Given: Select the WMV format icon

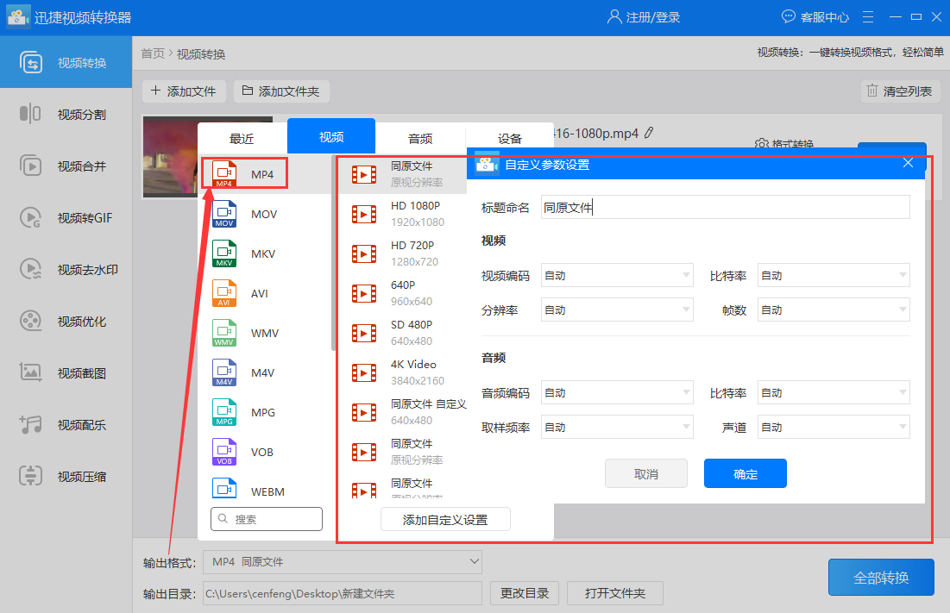Looking at the screenshot, I should point(224,333).
